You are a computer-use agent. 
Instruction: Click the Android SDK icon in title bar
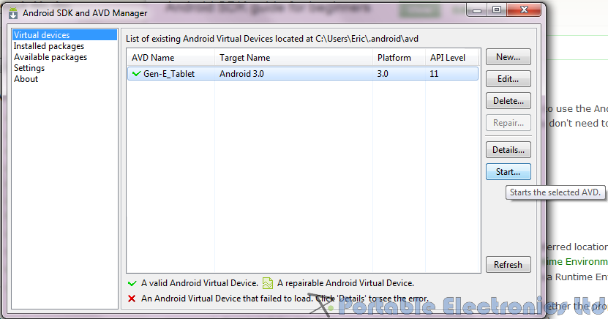12,12
